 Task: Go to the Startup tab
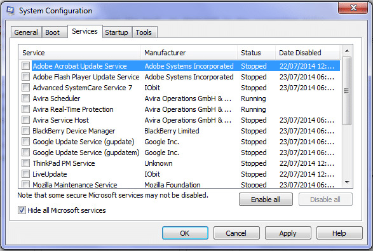(116, 32)
